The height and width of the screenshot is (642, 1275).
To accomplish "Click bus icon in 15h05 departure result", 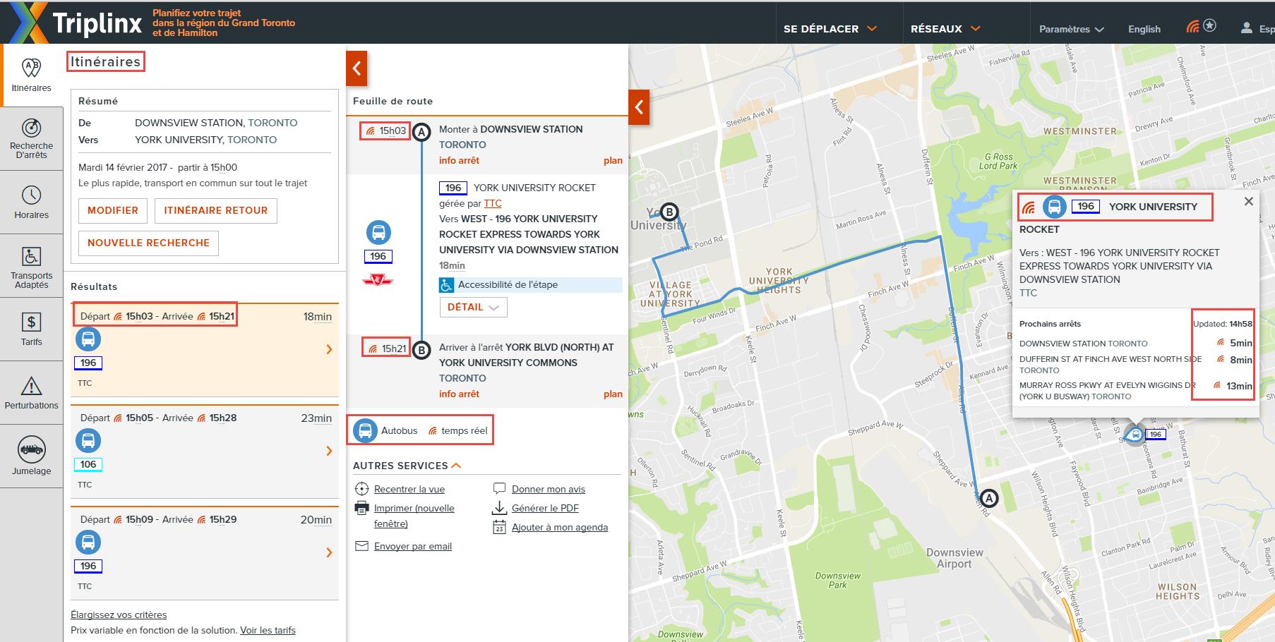I will tap(88, 441).
